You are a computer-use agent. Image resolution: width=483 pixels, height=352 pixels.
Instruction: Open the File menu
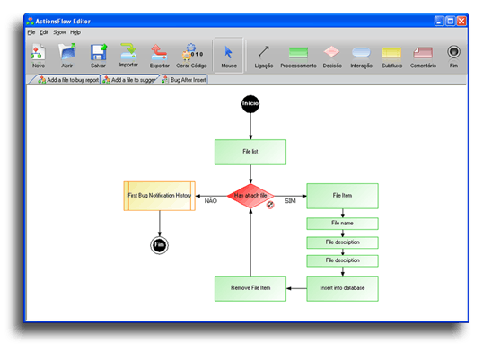tap(31, 32)
